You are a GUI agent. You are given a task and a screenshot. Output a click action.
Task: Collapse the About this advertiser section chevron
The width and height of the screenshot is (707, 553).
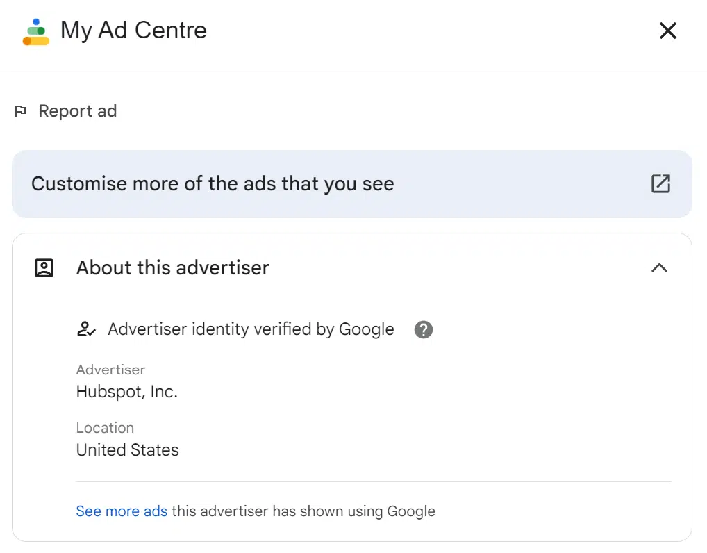[659, 268]
